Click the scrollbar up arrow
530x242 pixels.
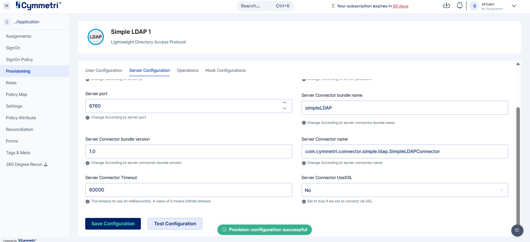click(x=518, y=64)
